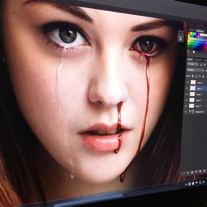Open the volume speaker tray icon
The image size is (207, 207).
pyautogui.click(x=204, y=182)
